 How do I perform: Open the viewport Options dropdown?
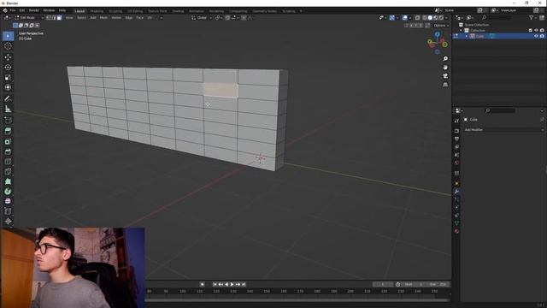(x=441, y=26)
